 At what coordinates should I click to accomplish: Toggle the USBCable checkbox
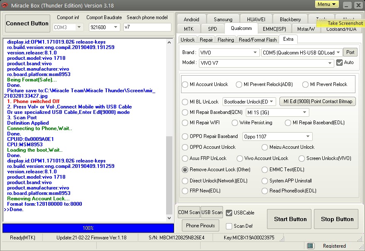click(229, 213)
